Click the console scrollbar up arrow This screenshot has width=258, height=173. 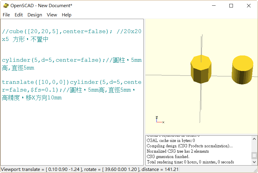(x=254, y=139)
